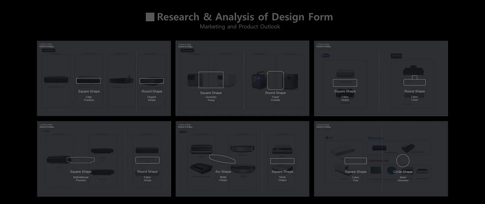Viewport: 485px width, 204px height.
Task: Click the arc-shaped outline in the JMGO slide
Action: tap(222, 159)
